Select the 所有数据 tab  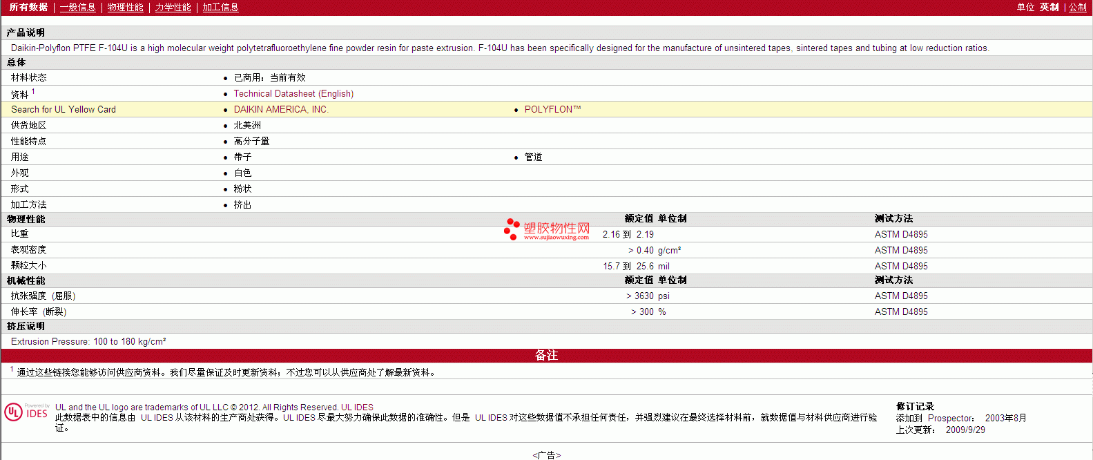pos(28,7)
